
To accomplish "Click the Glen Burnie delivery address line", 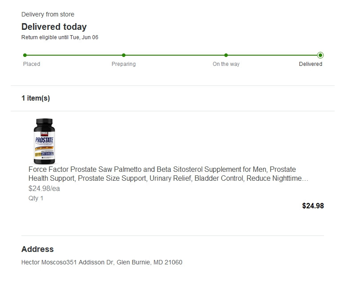I will [x=102, y=262].
